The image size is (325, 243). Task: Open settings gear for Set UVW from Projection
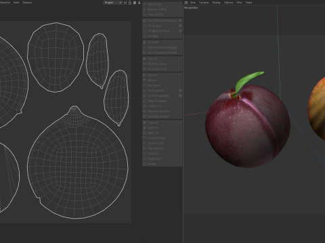click(x=180, y=20)
